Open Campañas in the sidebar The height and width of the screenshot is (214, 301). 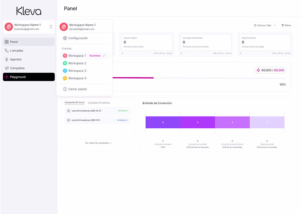click(29, 68)
